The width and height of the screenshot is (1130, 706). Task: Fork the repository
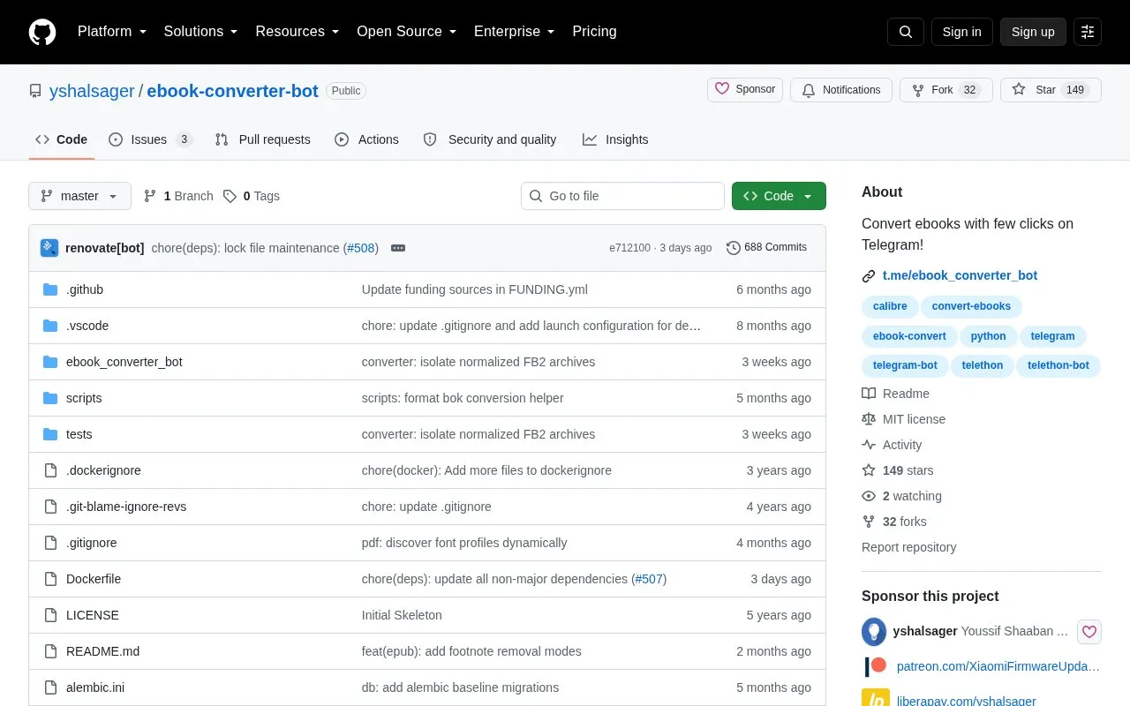[x=946, y=90]
